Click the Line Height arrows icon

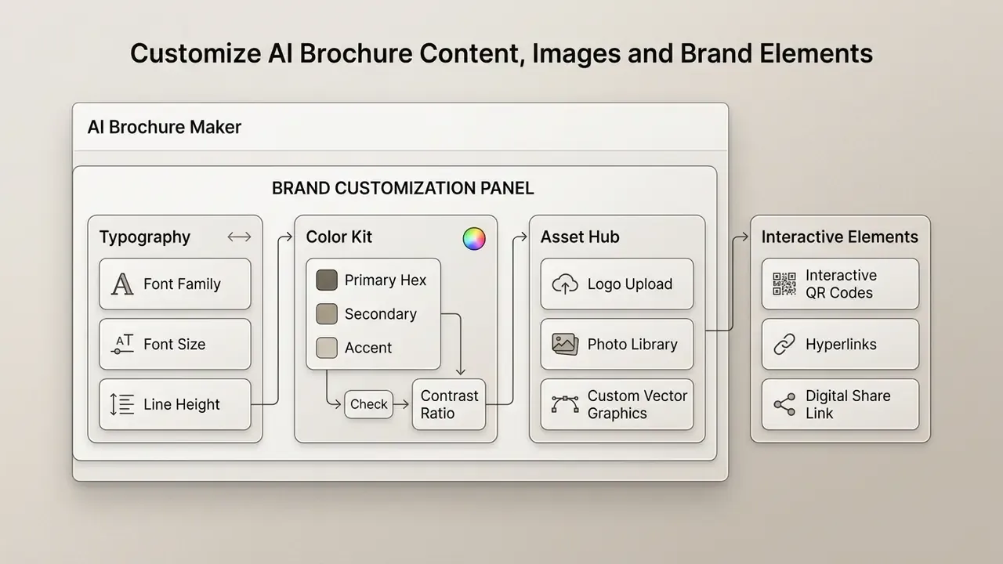[x=122, y=404]
